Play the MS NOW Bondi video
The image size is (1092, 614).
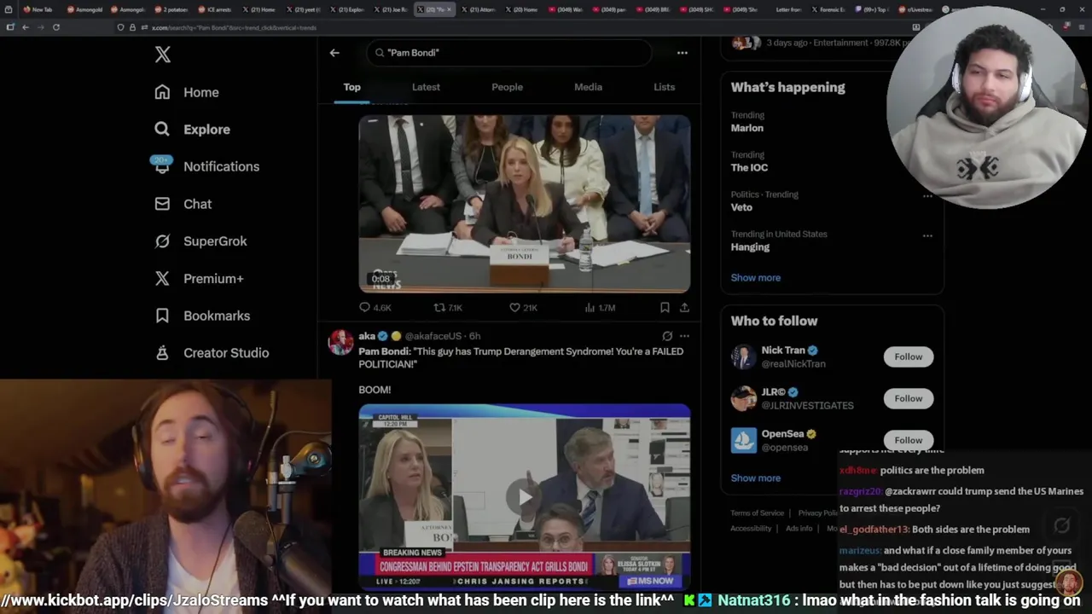pyautogui.click(x=524, y=496)
